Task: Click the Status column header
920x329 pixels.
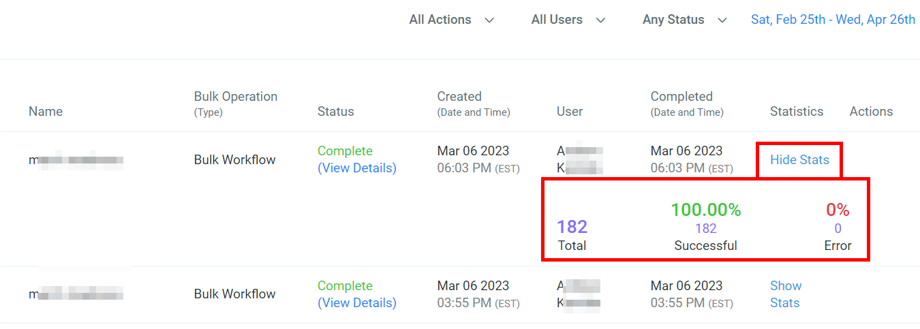Action: click(x=335, y=112)
